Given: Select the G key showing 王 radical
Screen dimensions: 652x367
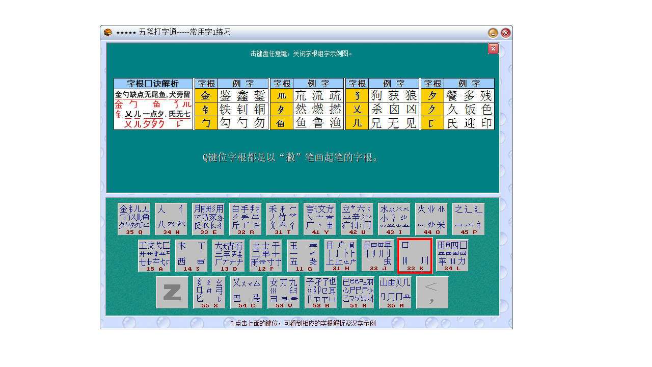Looking at the screenshot, I should [x=303, y=255].
